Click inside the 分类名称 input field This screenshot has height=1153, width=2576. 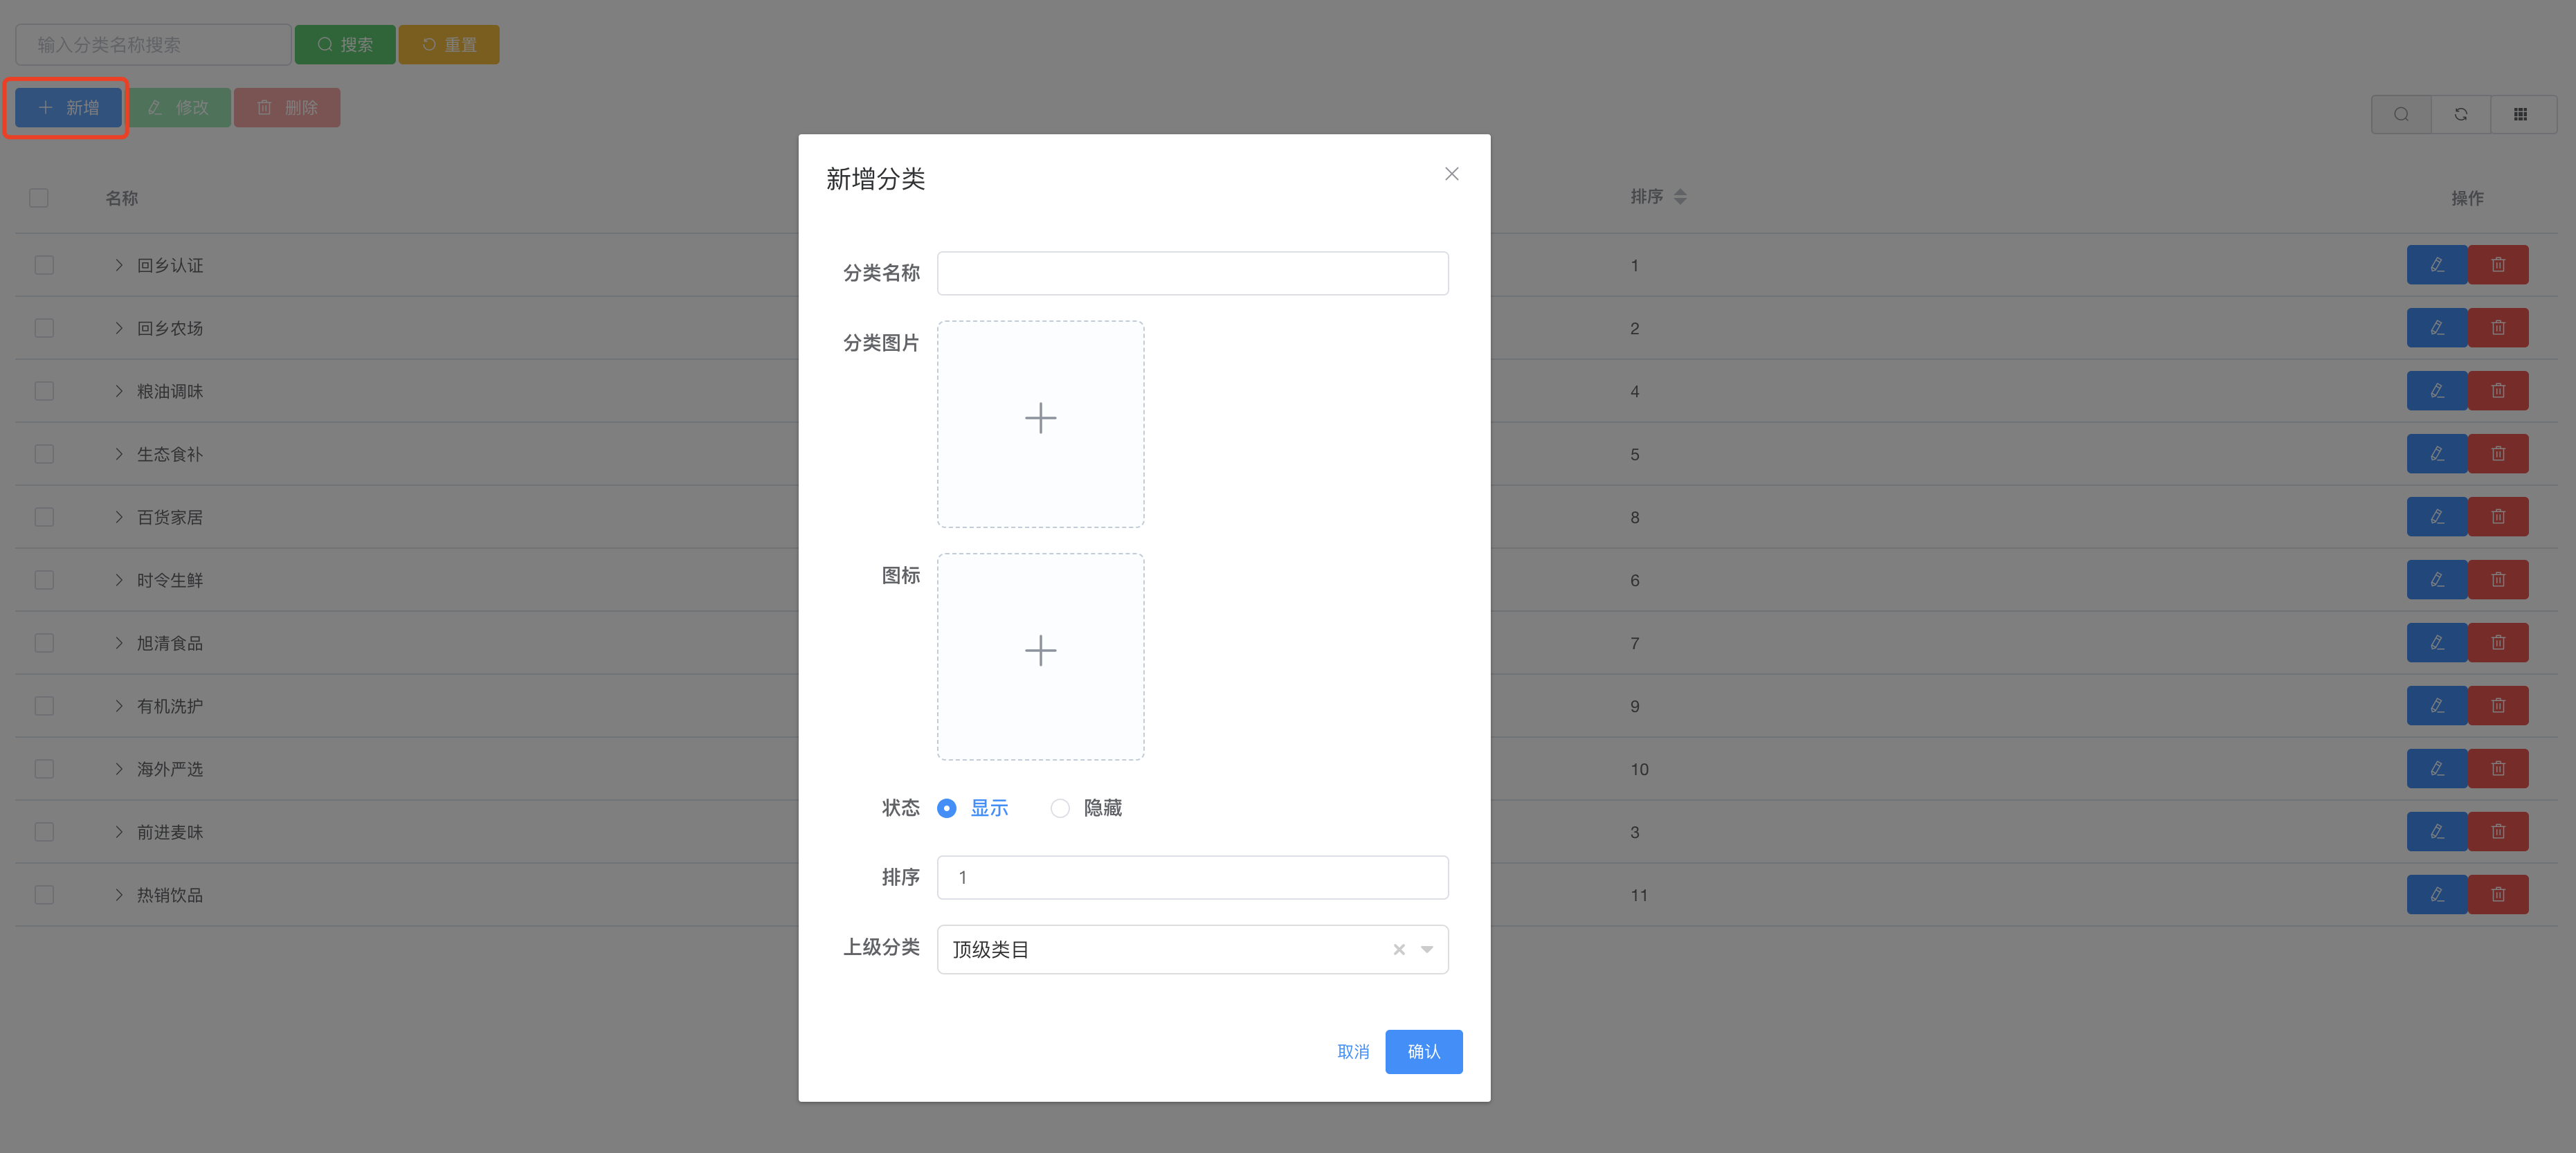coord(1192,272)
